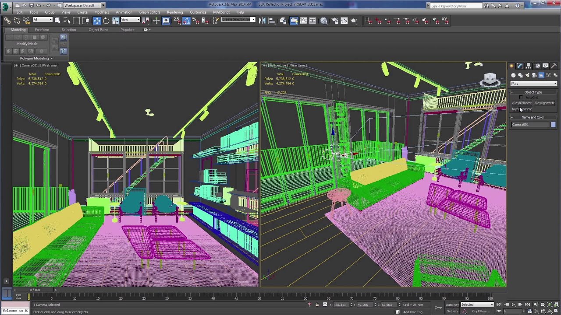Image resolution: width=561 pixels, height=315 pixels.
Task: Open the Curve Editor icon
Action: [303, 21]
